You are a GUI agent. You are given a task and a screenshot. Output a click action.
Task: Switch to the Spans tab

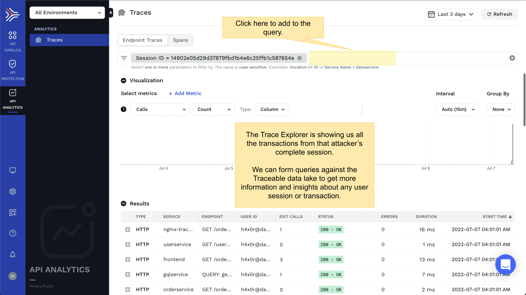point(181,40)
